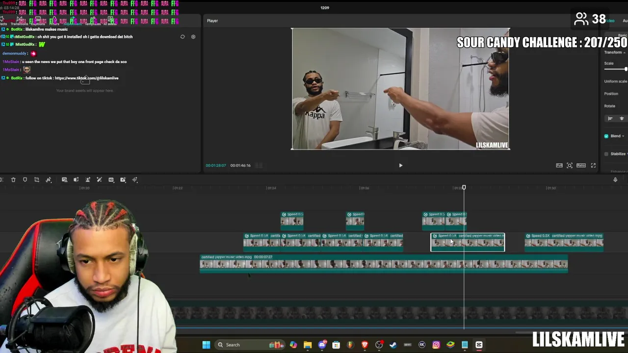Open Copilot from the taskbar

293,345
